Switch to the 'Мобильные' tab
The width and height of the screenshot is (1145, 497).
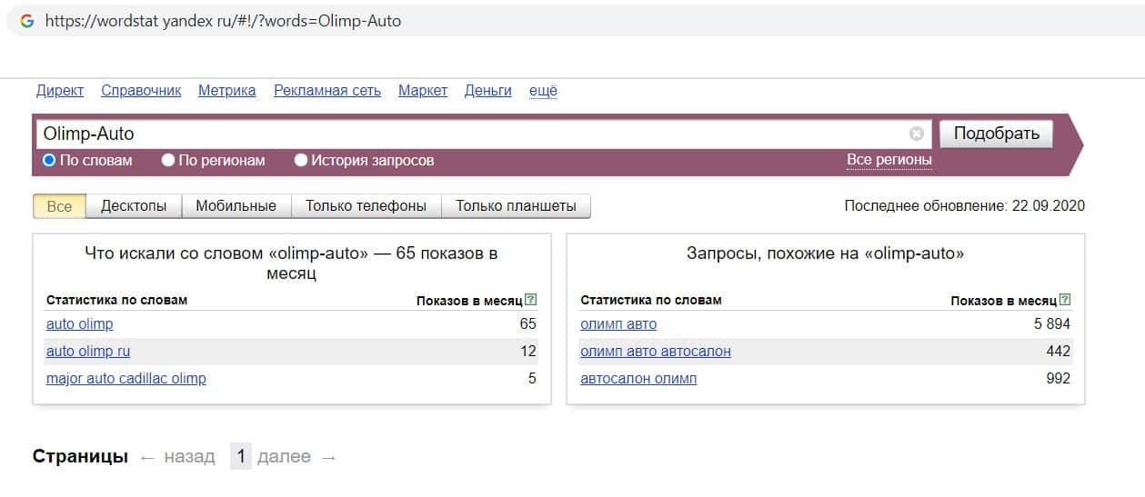pos(236,206)
